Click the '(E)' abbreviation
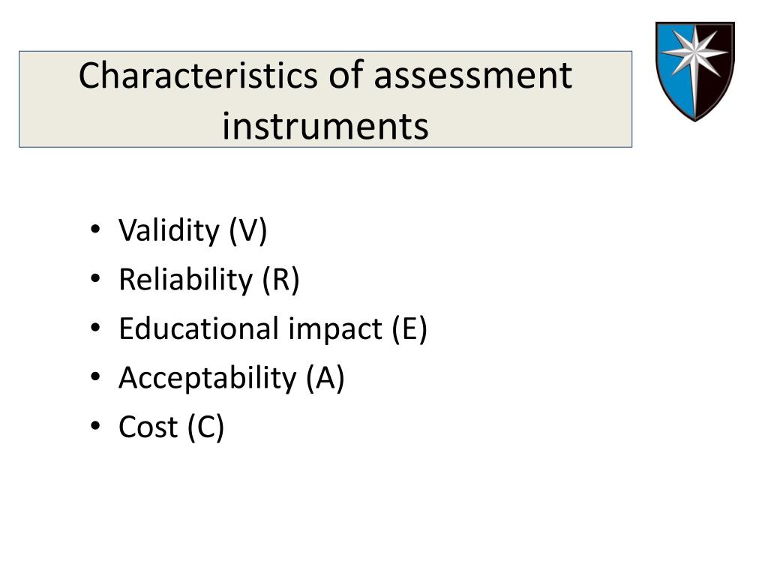The image size is (768, 576). [409, 328]
